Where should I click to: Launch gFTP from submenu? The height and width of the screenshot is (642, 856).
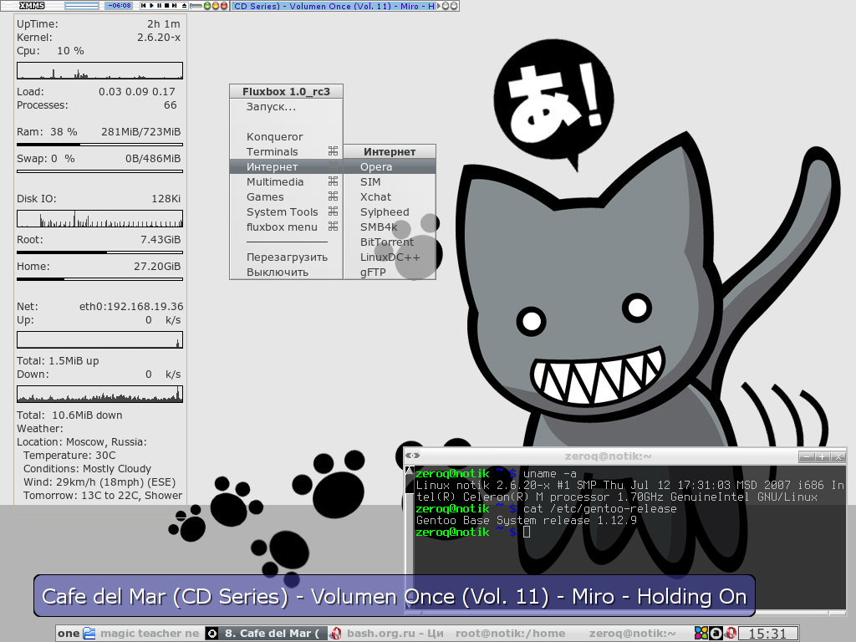click(390, 272)
